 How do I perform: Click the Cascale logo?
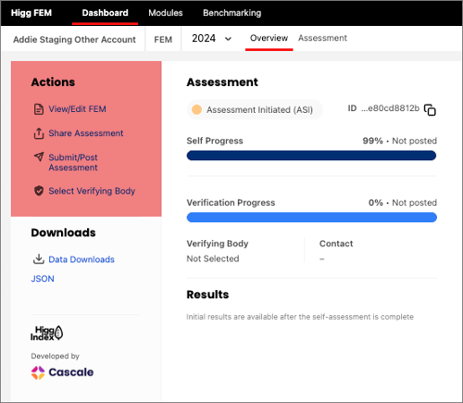tap(62, 372)
